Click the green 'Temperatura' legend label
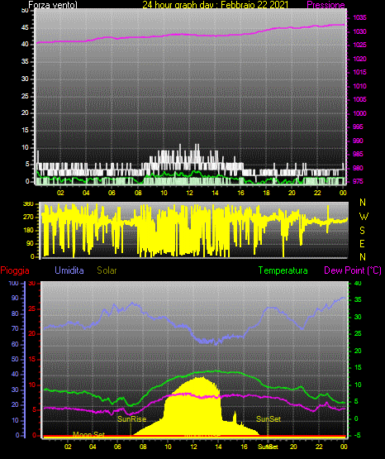The image size is (385, 459). [283, 270]
